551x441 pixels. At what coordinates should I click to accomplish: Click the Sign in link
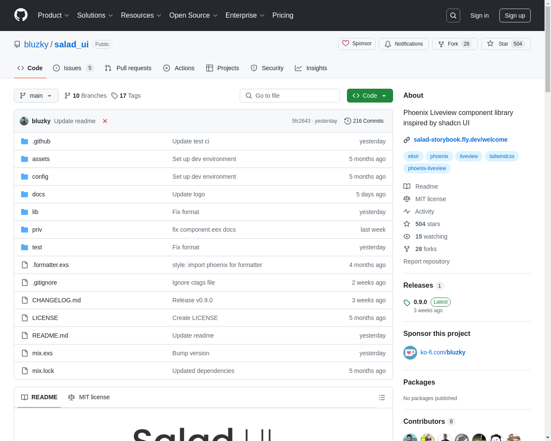(480, 16)
